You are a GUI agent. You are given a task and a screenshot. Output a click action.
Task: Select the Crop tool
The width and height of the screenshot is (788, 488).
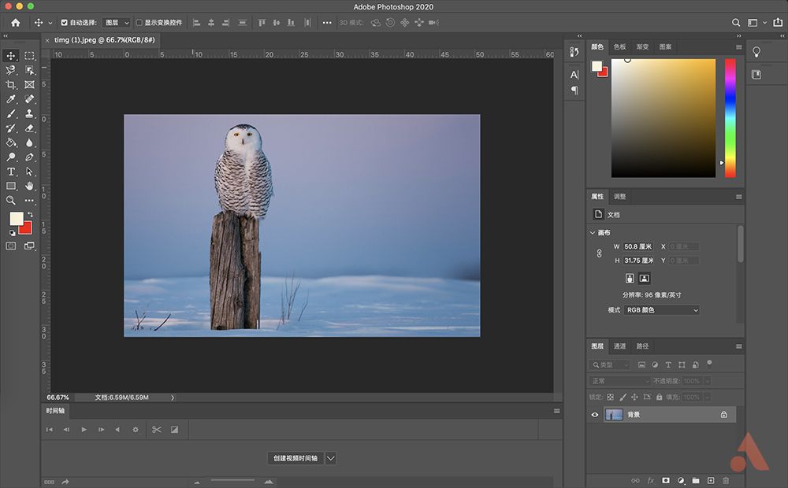point(11,84)
